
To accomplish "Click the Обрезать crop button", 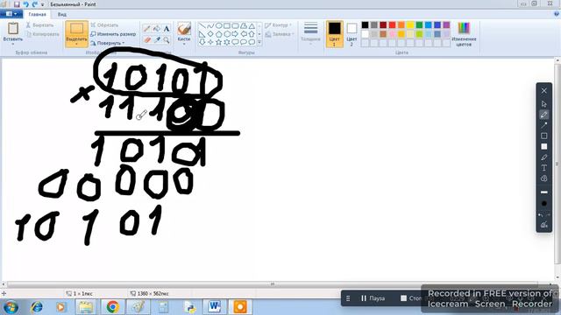I will point(104,25).
